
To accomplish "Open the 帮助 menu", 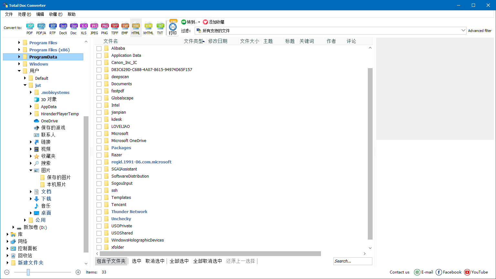I will (71, 14).
